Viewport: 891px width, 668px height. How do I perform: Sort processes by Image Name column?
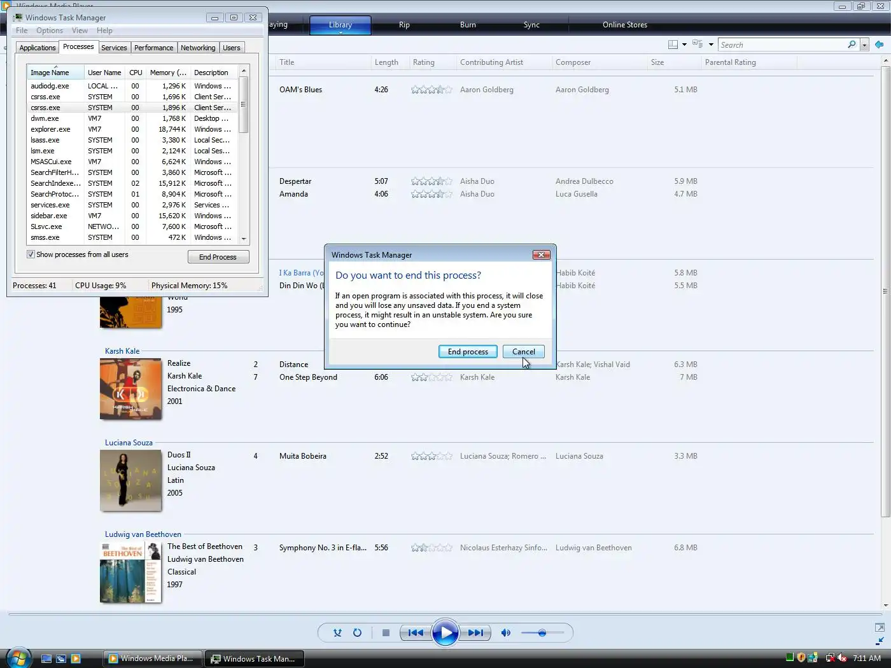tap(55, 73)
